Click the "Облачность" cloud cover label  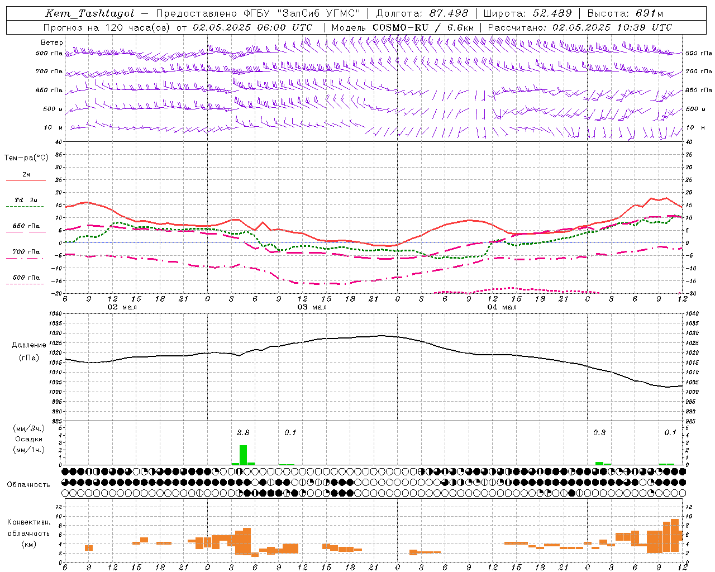tap(28, 485)
